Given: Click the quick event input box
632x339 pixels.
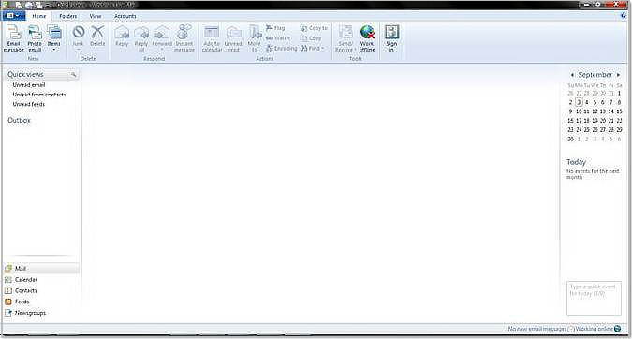Looking at the screenshot, I should click(x=594, y=298).
